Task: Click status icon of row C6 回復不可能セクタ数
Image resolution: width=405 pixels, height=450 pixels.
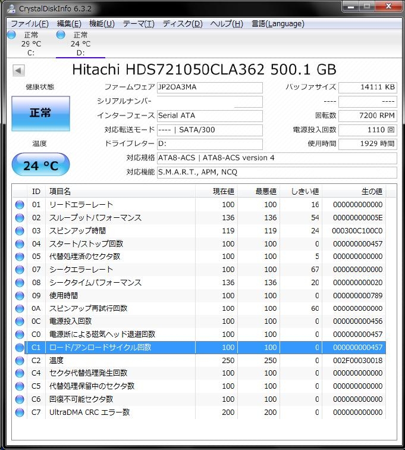Action: tap(20, 399)
